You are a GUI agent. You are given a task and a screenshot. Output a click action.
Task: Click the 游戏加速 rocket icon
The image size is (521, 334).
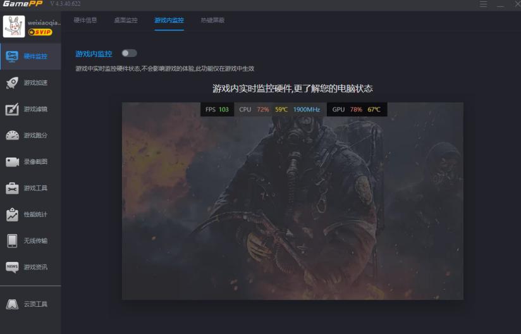(x=12, y=83)
